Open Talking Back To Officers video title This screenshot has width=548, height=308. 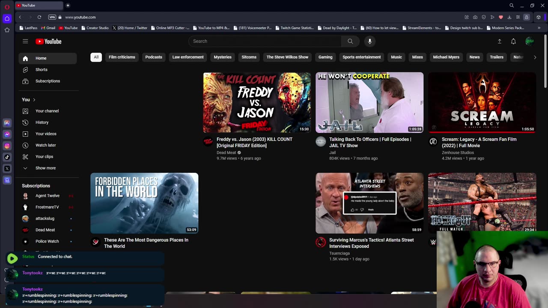click(x=370, y=142)
